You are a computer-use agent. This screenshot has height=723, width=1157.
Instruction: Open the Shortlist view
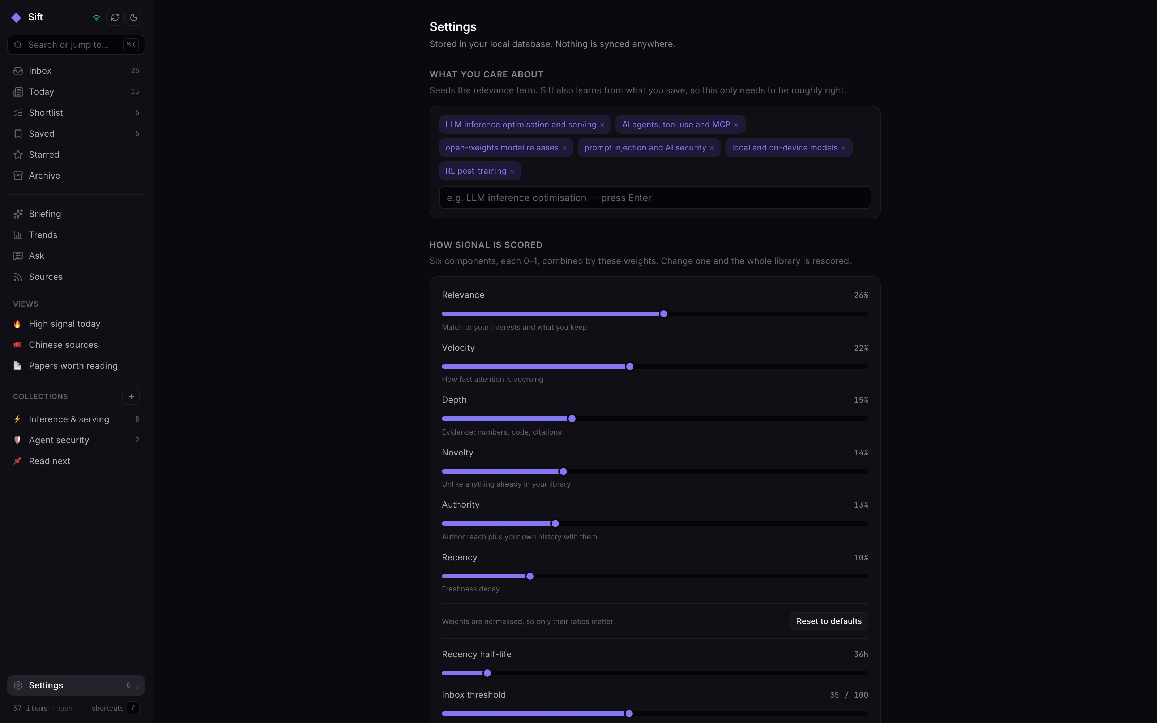tap(76, 113)
